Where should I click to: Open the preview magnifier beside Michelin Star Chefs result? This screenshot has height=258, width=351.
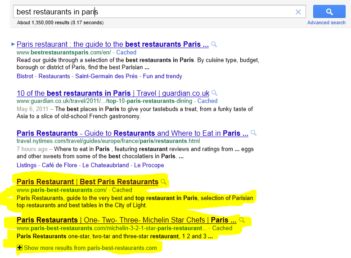(242, 220)
